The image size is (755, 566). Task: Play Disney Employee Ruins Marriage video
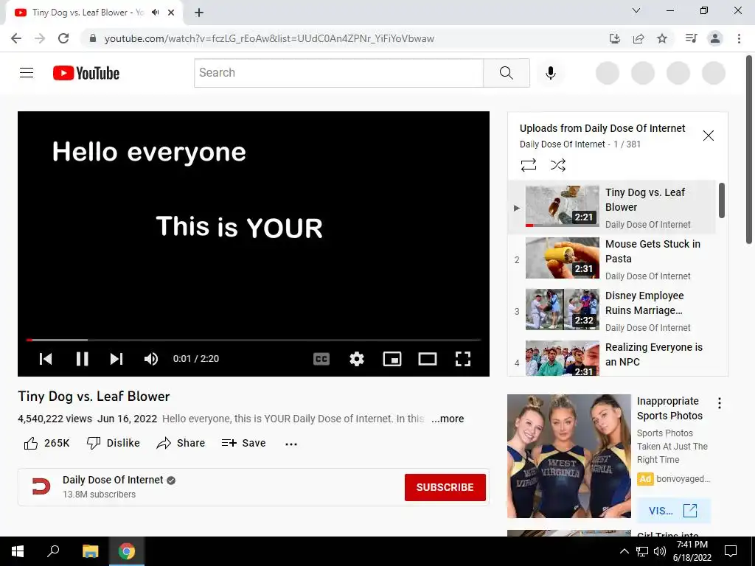pyautogui.click(x=611, y=310)
